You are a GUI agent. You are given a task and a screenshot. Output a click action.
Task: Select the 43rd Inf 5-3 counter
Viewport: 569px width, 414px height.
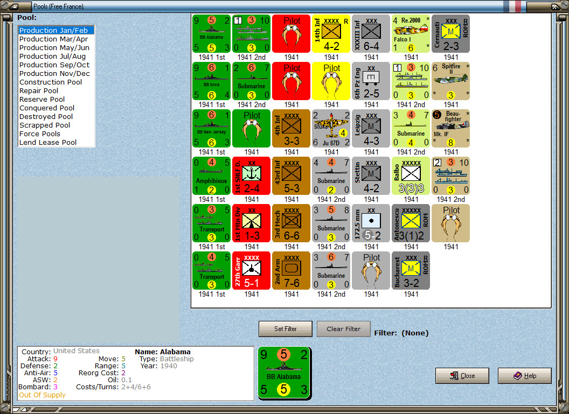tap(292, 176)
